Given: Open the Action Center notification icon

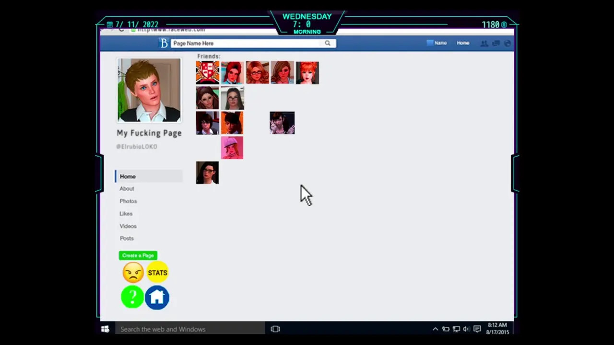Looking at the screenshot, I should click(477, 329).
